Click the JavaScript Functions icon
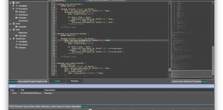Viewport: 223px width, 110px height. click(x=17, y=45)
